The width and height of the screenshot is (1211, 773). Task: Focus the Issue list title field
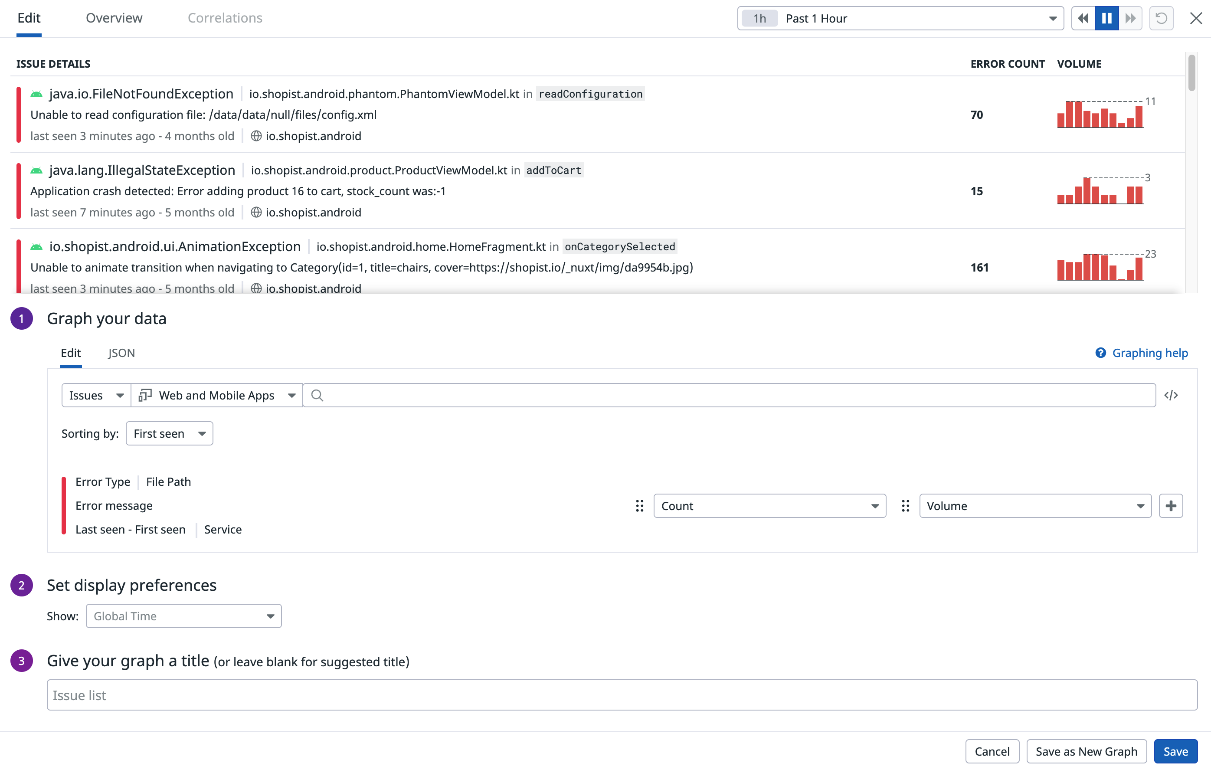point(622,695)
